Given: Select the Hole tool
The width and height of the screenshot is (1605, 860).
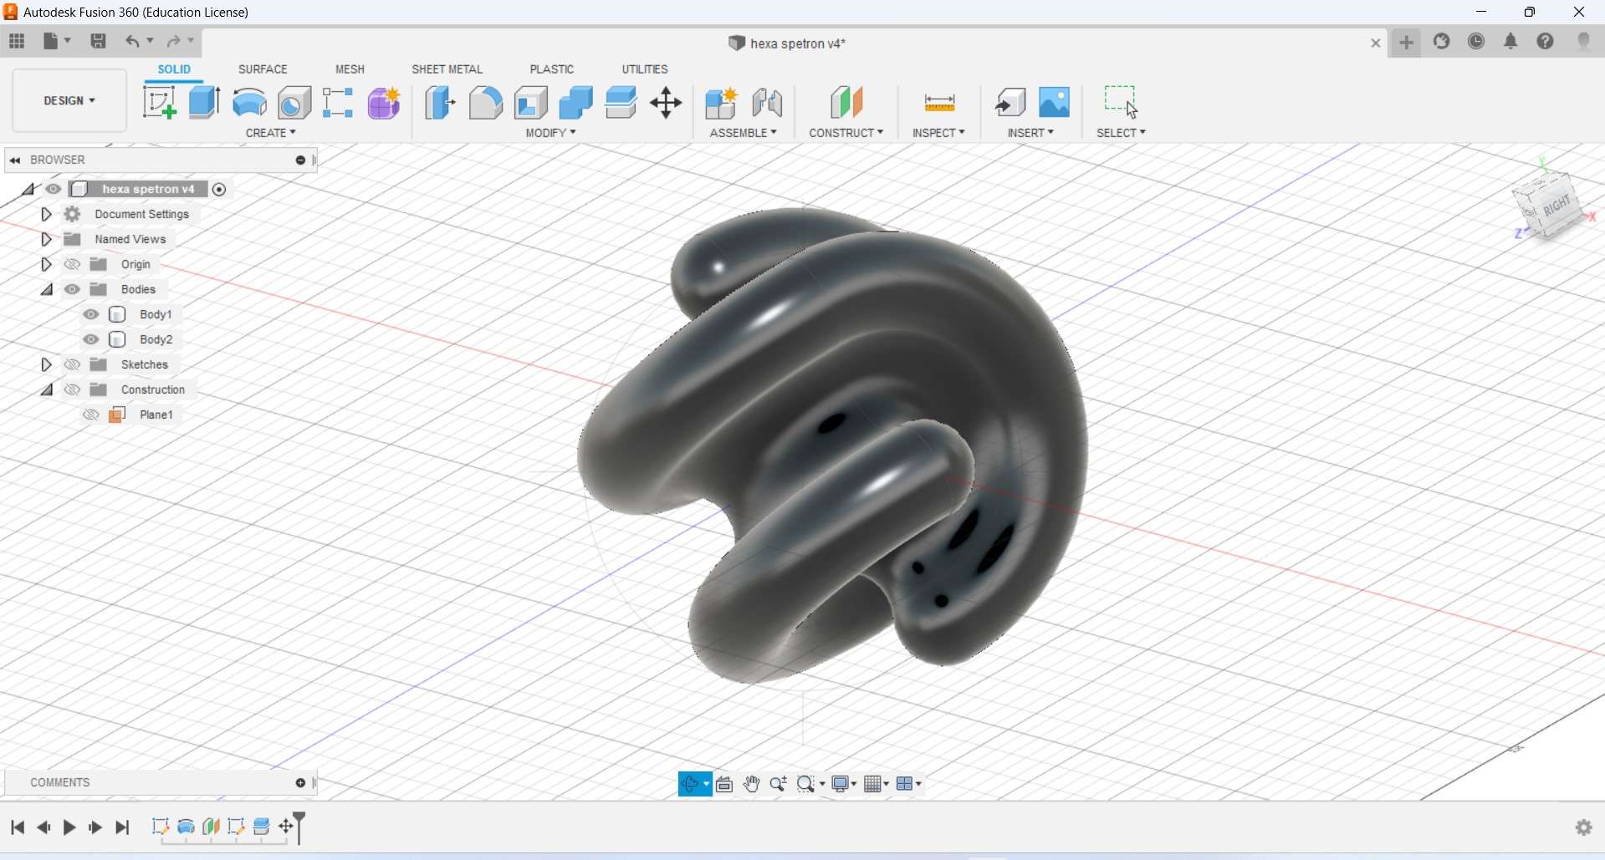Looking at the screenshot, I should point(294,103).
